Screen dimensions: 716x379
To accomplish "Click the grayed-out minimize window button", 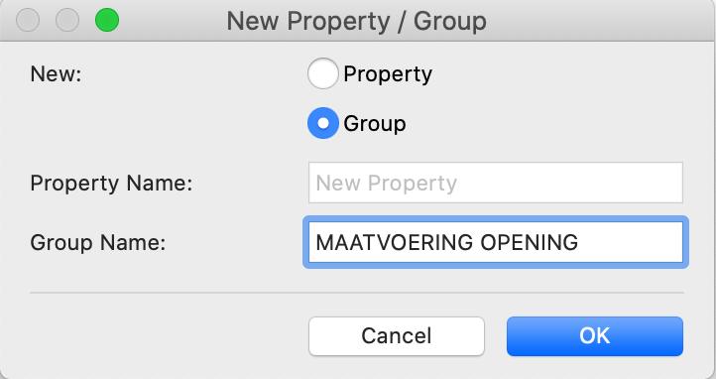I will 67,21.
